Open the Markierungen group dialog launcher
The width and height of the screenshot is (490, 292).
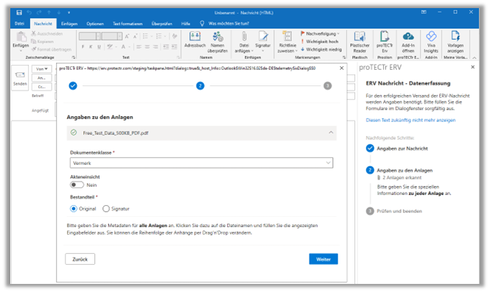click(x=344, y=57)
